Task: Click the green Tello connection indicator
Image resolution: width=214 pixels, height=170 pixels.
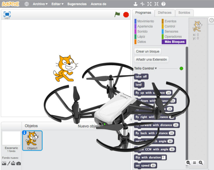Action: pos(181,68)
